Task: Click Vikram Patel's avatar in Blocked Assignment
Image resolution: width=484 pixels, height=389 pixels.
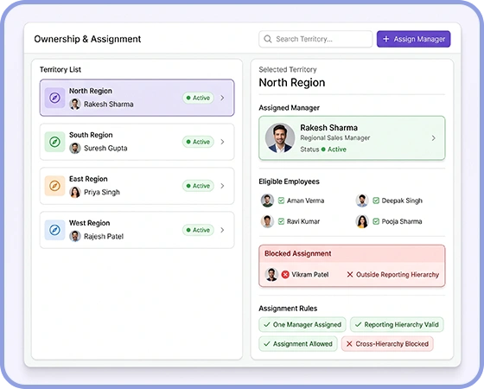Action: click(x=271, y=275)
